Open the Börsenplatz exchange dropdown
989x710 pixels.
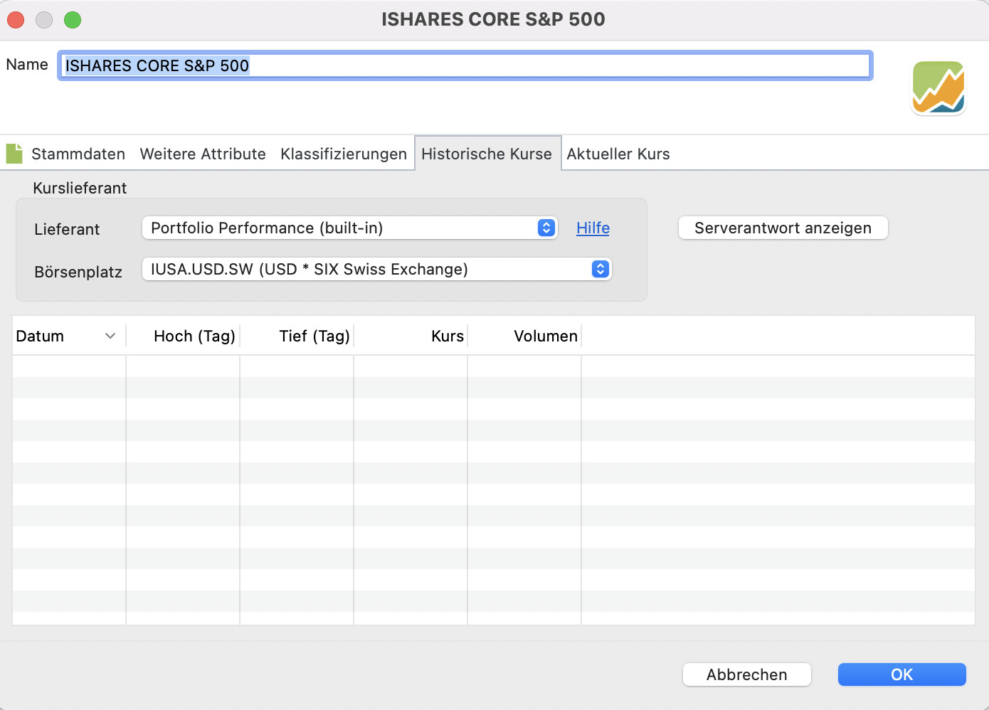pyautogui.click(x=376, y=269)
